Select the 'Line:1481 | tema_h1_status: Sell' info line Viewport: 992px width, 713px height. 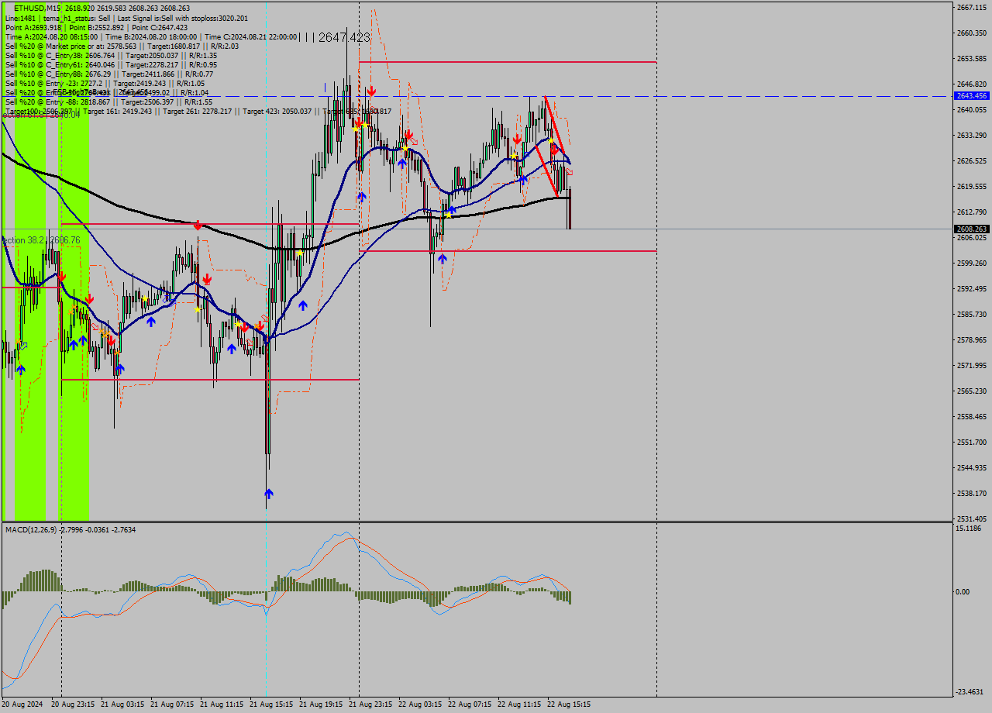[x=127, y=18]
